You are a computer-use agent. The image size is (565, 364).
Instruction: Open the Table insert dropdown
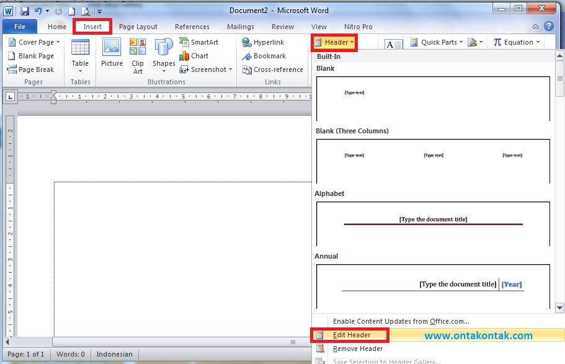pyautogui.click(x=80, y=56)
